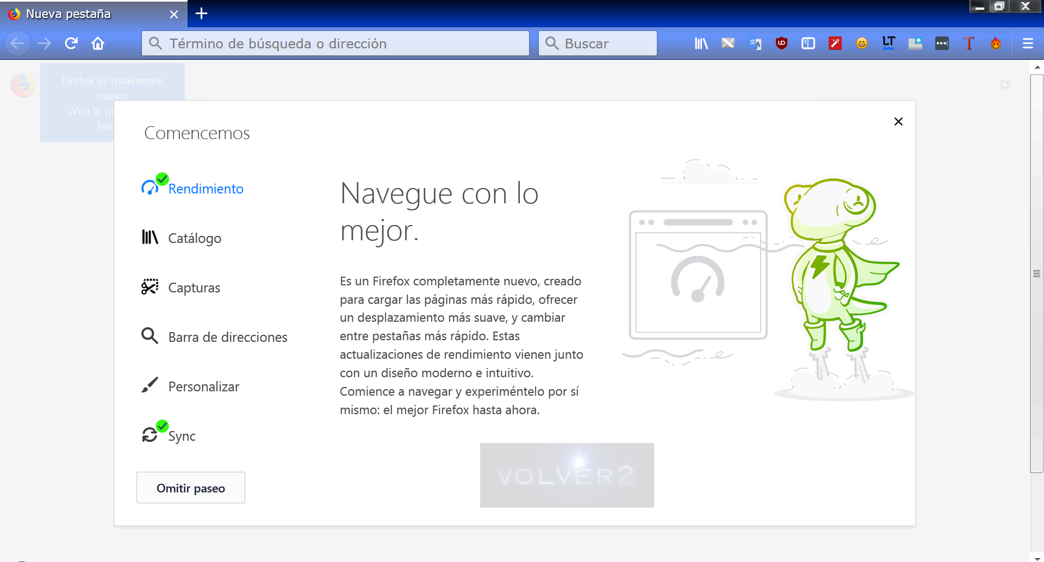Click the add-container extension icon
This screenshot has height=562, width=1044.
916,43
